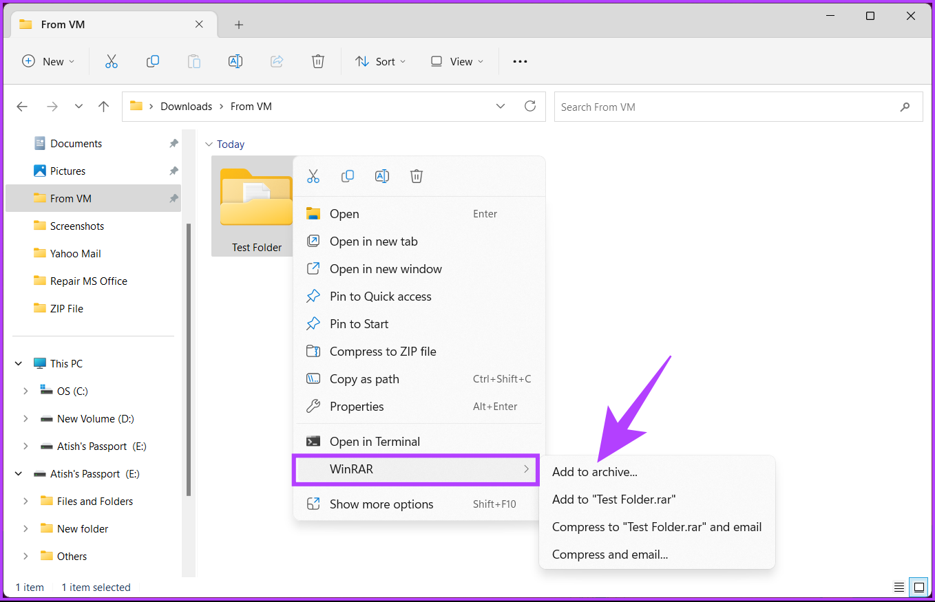Click the Delete trash icon in the toolbar
The image size is (935, 602).
[x=318, y=61]
